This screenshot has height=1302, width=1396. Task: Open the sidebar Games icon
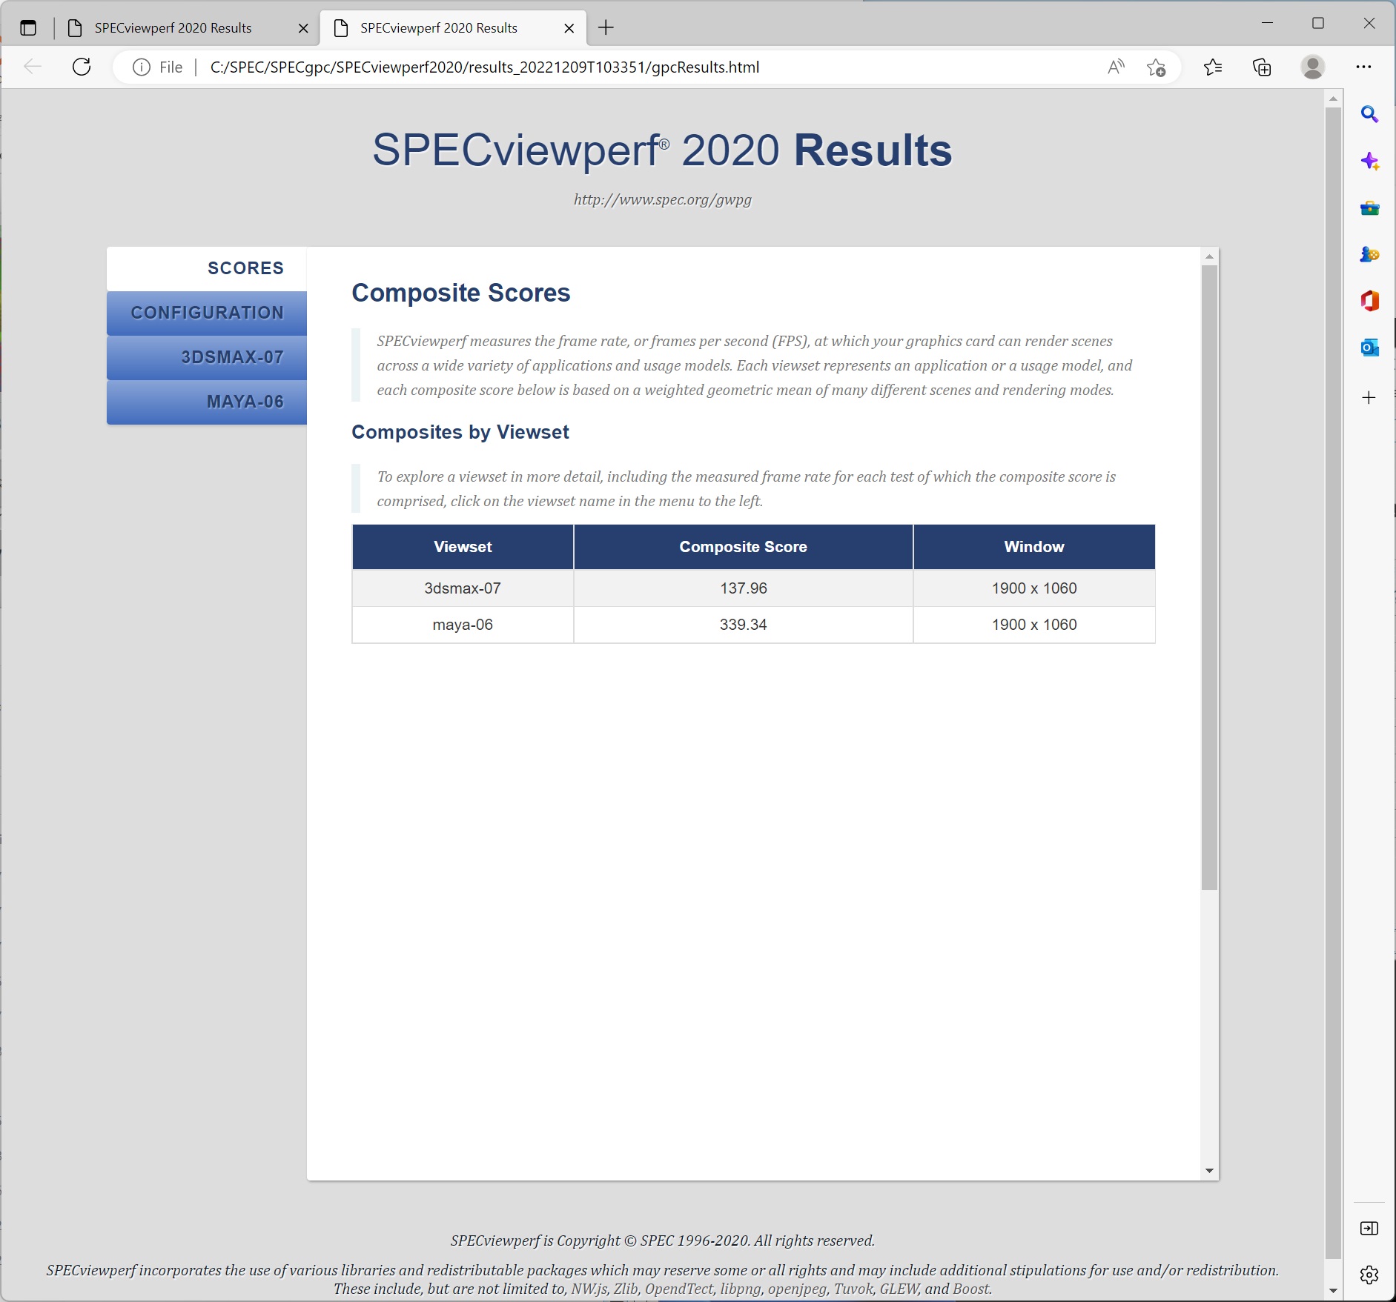(1369, 254)
